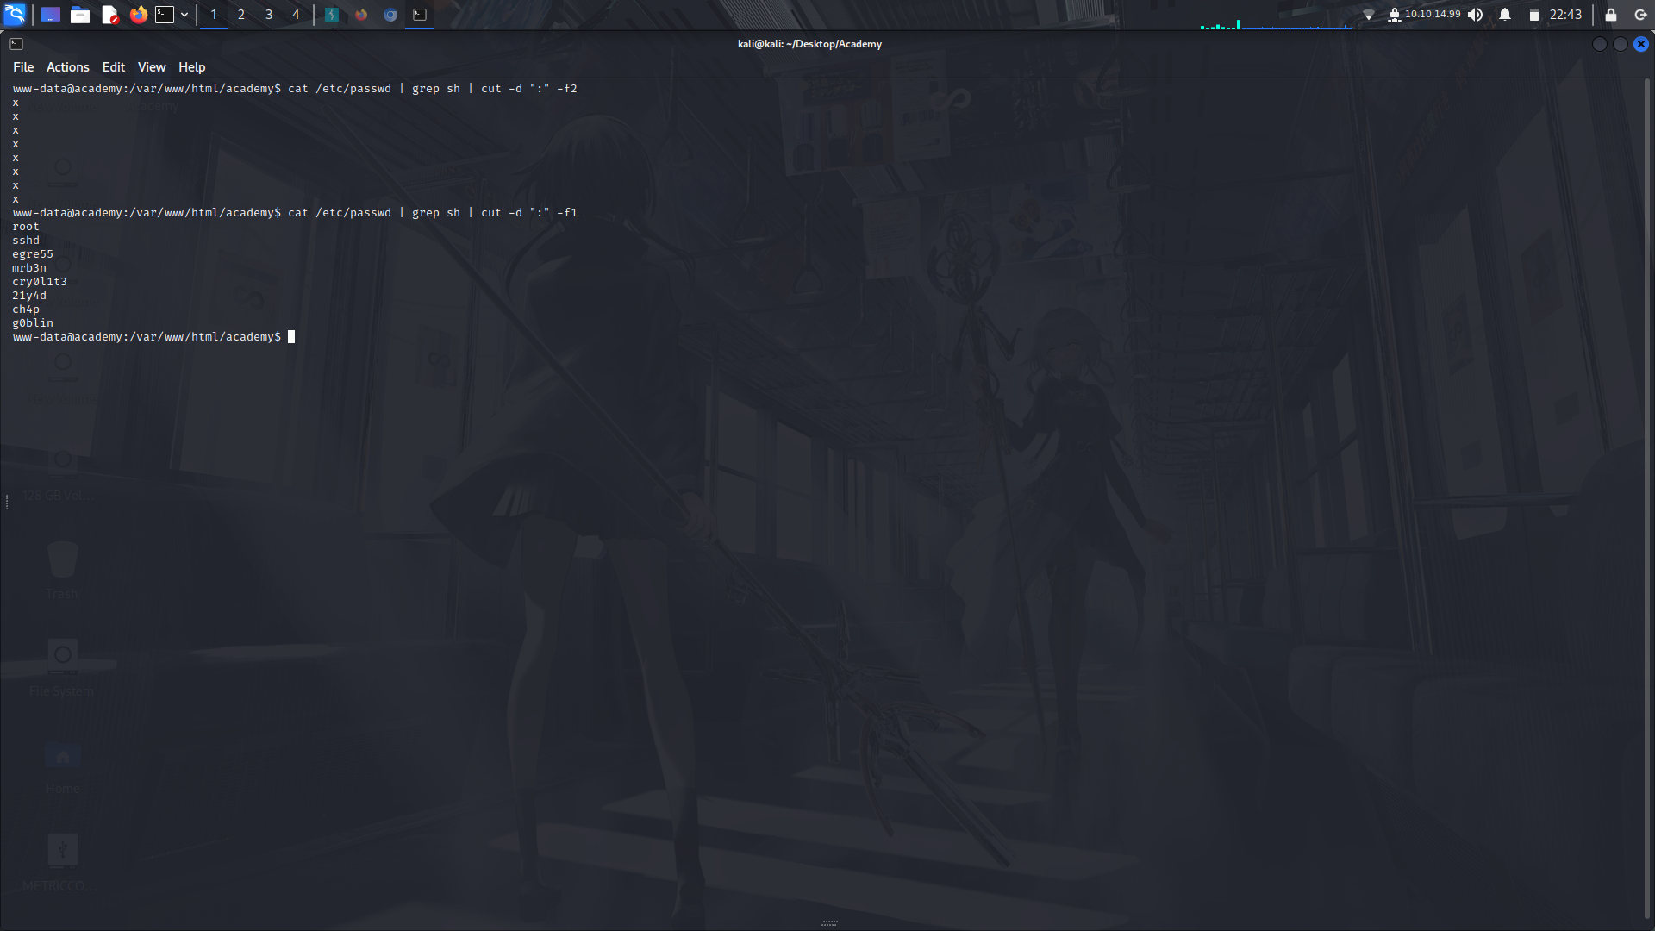Open the battery status dropdown
This screenshot has width=1655, height=931.
1534,15
